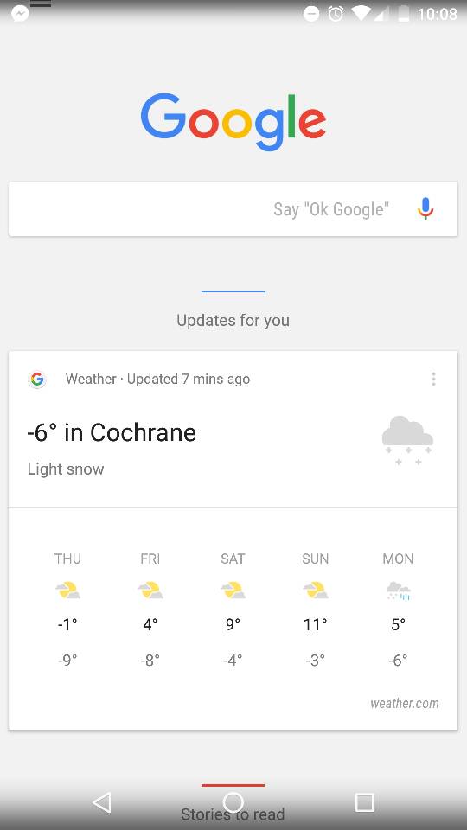Select the Thursday forecast weather icon

67,590
